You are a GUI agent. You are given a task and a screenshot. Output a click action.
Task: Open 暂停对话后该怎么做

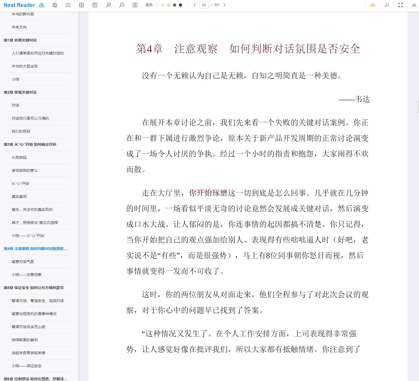tap(28, 327)
